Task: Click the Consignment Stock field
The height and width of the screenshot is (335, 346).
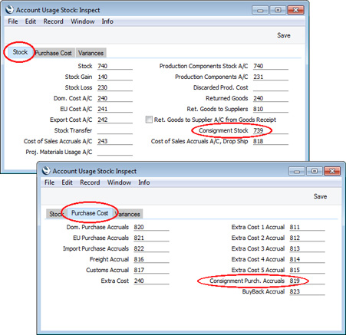Action: pyautogui.click(x=271, y=130)
